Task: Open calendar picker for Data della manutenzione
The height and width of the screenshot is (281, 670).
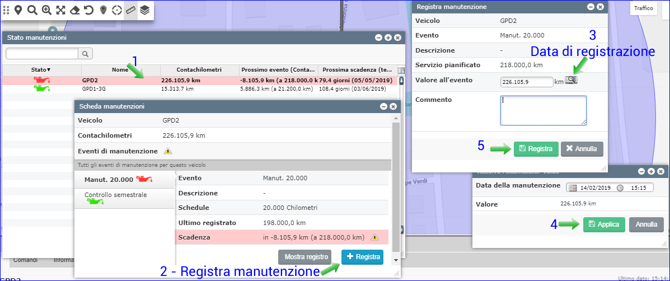Action: [571, 188]
